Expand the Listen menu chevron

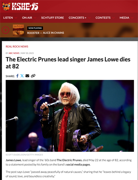point(16,18)
